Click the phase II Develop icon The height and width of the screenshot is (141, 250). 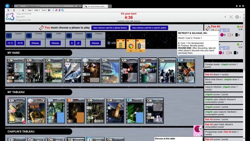(x=29, y=35)
